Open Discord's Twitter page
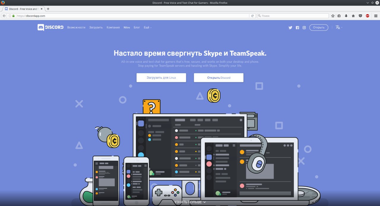The width and height of the screenshot is (380, 206). (290, 28)
